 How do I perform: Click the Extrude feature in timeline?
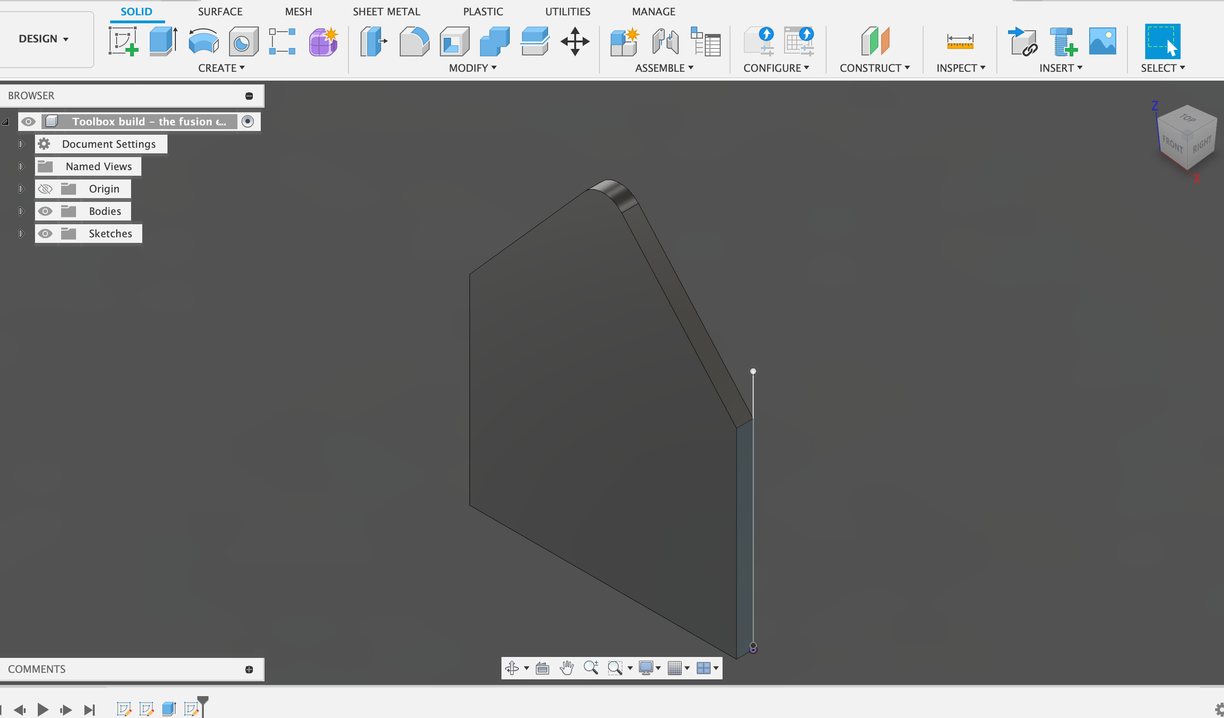click(169, 709)
